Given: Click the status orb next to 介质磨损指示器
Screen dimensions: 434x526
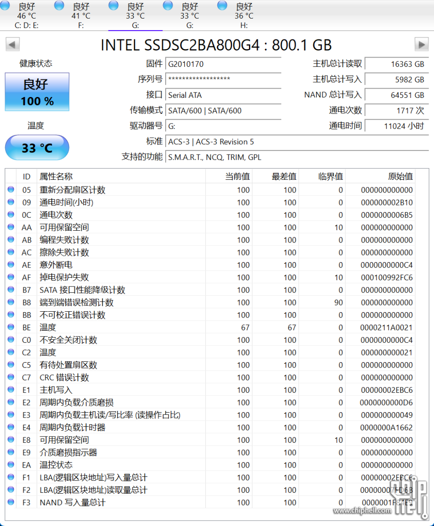Looking at the screenshot, I should [x=11, y=453].
